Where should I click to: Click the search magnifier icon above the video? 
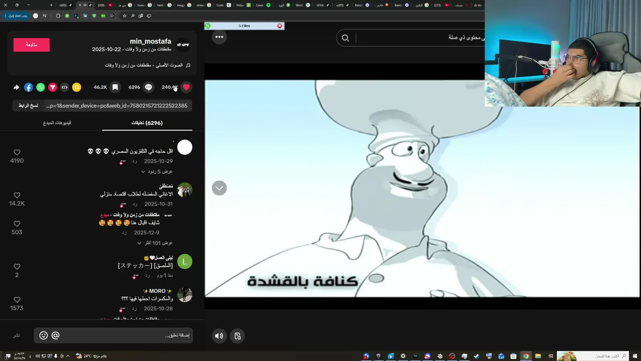(x=346, y=38)
